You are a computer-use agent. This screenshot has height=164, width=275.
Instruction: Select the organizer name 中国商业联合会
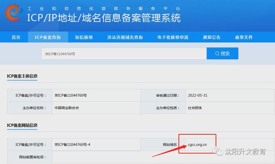(67, 108)
